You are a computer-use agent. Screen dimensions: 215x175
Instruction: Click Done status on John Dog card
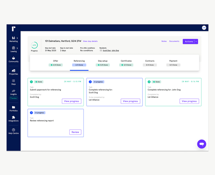pos(157,82)
